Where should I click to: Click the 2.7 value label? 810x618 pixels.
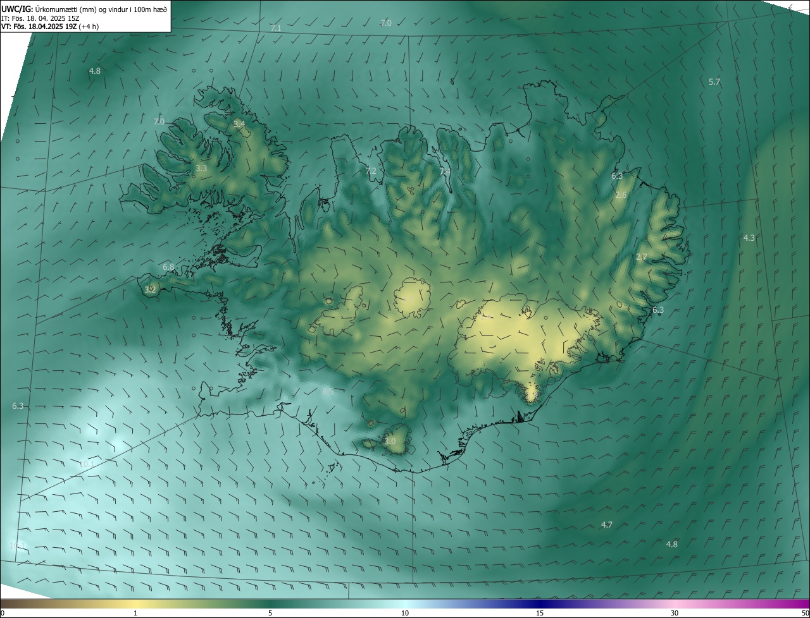tap(641, 257)
